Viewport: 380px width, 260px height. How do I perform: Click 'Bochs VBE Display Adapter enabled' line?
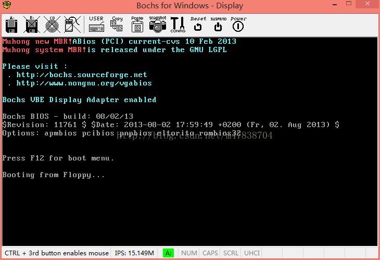point(79,100)
